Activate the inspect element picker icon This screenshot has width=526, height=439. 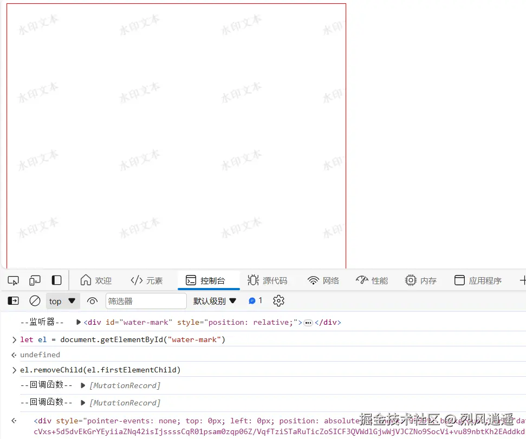[x=14, y=280]
